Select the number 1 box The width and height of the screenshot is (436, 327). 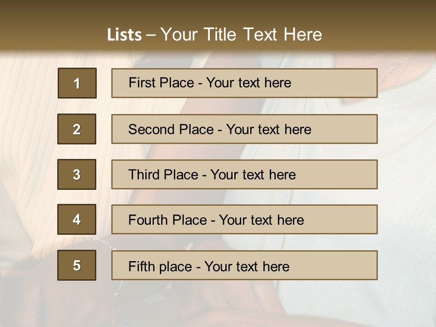click(77, 83)
